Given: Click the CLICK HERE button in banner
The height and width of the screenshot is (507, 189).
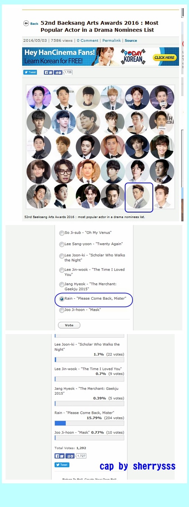Looking at the screenshot, I should coord(164,58).
